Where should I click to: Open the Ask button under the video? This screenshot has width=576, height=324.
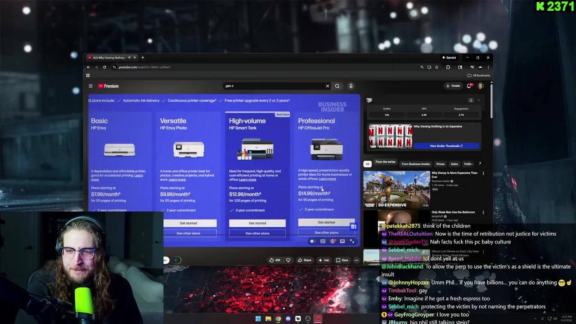coord(324,260)
